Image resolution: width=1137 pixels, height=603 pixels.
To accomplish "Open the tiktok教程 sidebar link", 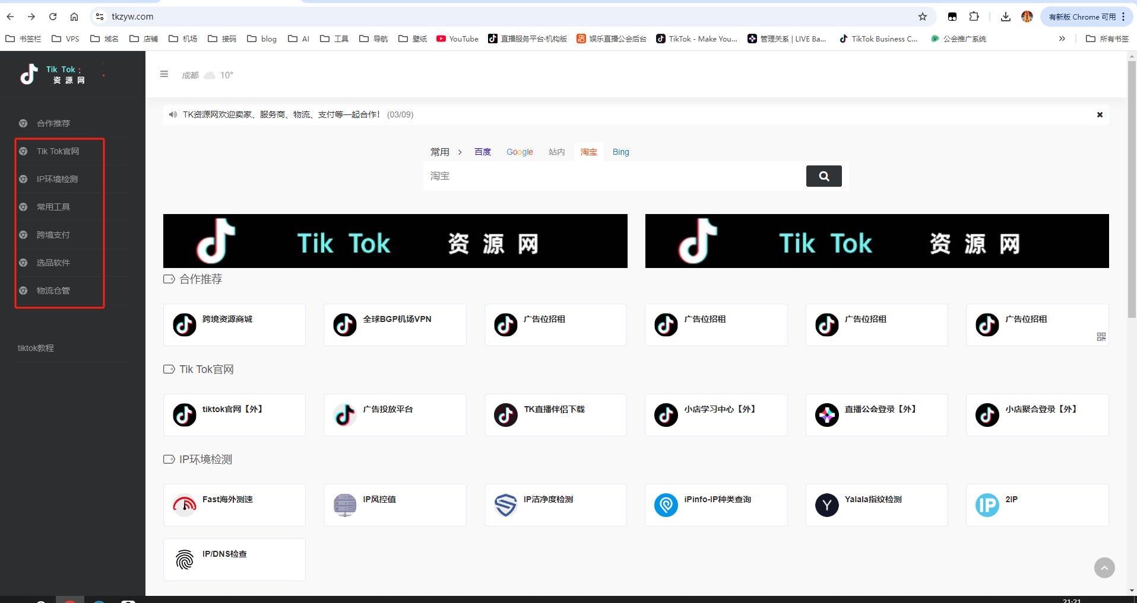I will pyautogui.click(x=36, y=348).
